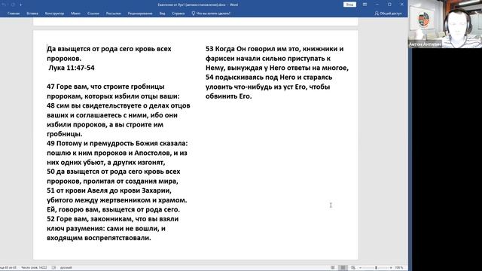Viewport: 482px width, 271px height.
Task: Open the Вид ribbon tab
Action: 163,14
